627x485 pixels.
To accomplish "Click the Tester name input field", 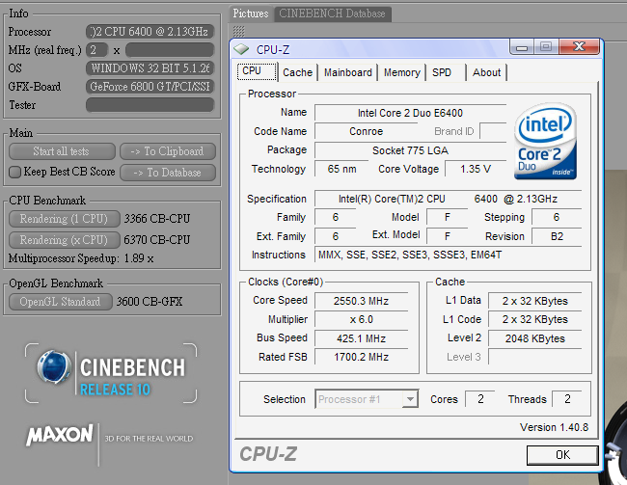I will point(150,105).
